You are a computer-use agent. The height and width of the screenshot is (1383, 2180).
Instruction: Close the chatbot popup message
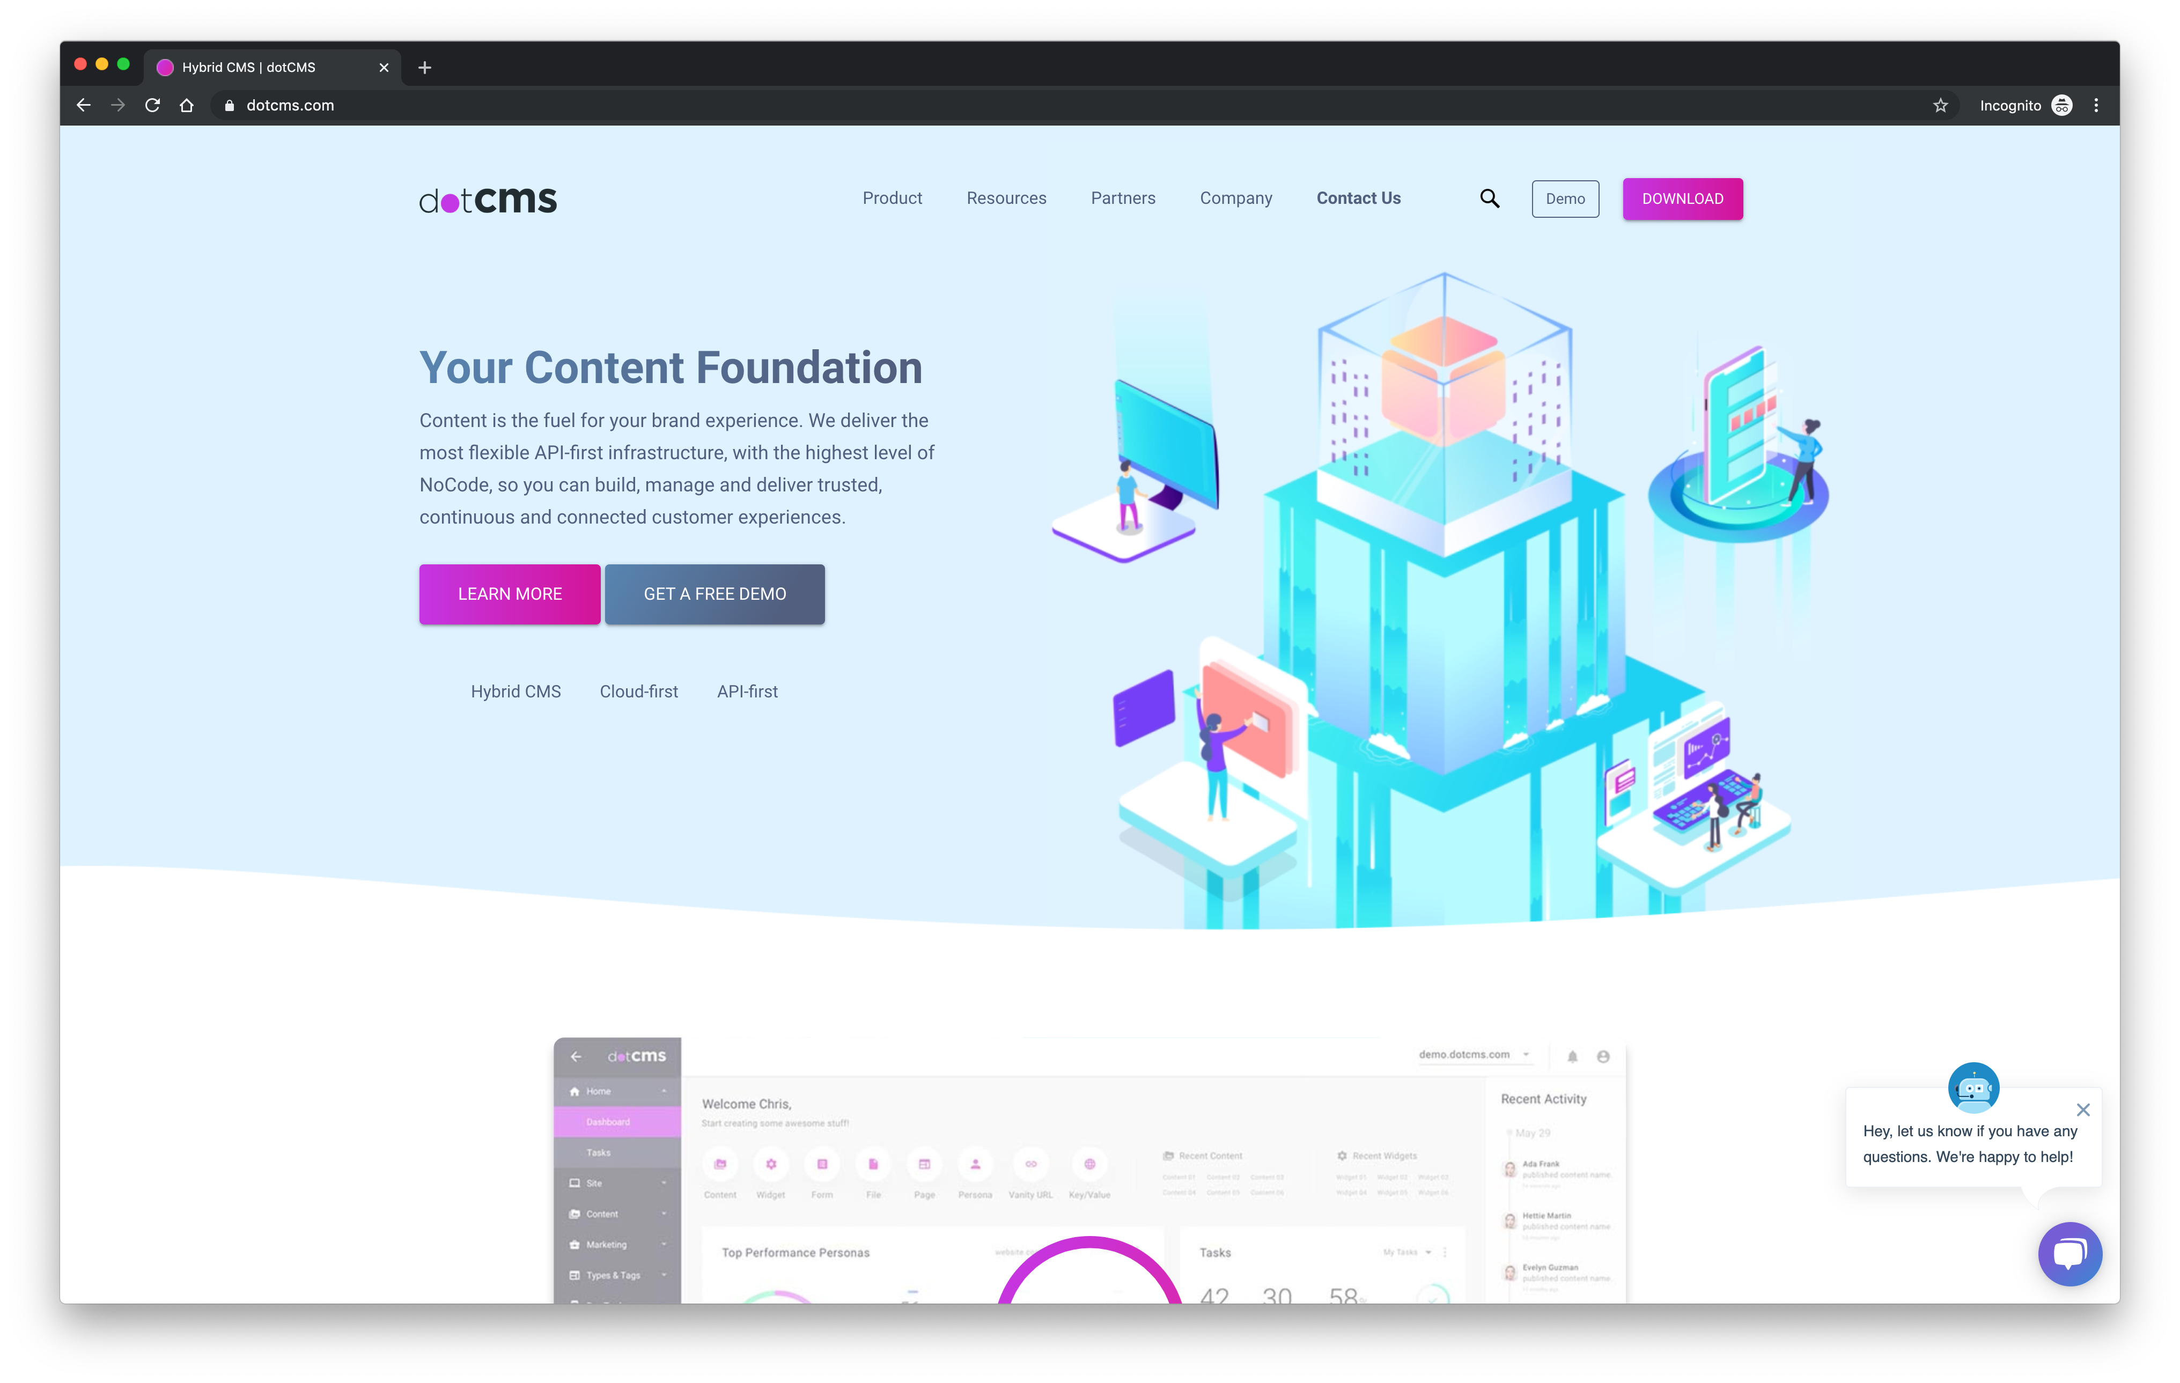(x=2083, y=1109)
